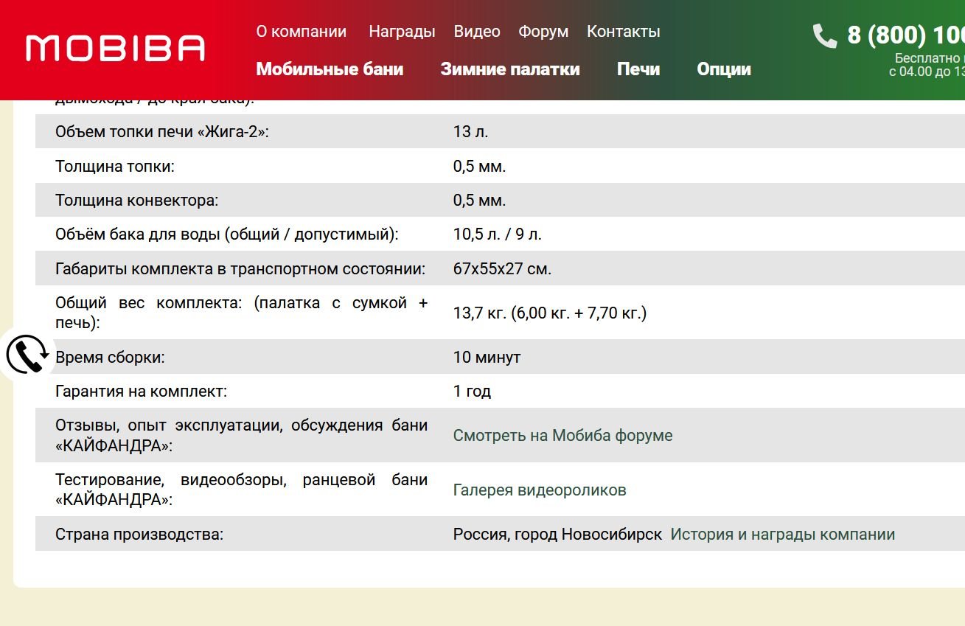Go to the Награды section
The image size is (965, 626).
pos(402,32)
